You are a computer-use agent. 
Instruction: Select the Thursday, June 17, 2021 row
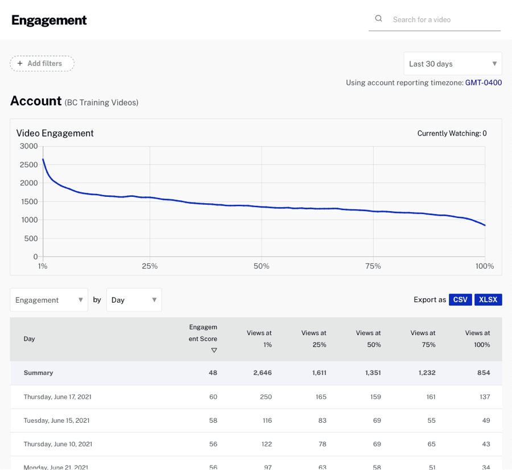57,397
